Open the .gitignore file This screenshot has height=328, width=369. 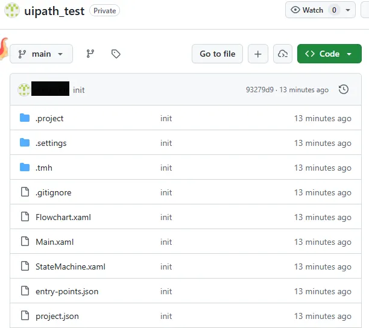[54, 192]
